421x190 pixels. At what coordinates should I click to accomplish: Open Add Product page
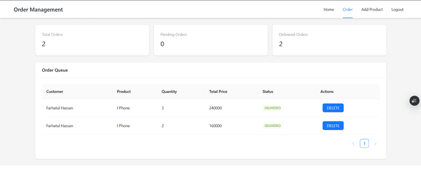(x=372, y=9)
